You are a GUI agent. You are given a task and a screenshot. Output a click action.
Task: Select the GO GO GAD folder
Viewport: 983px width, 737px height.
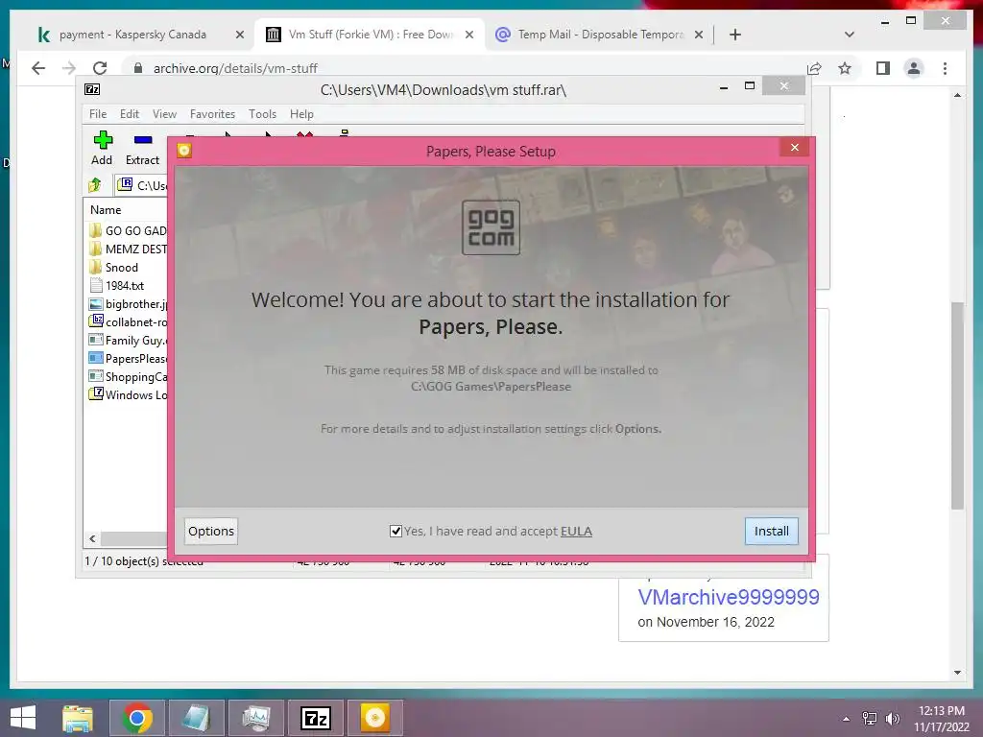click(128, 230)
